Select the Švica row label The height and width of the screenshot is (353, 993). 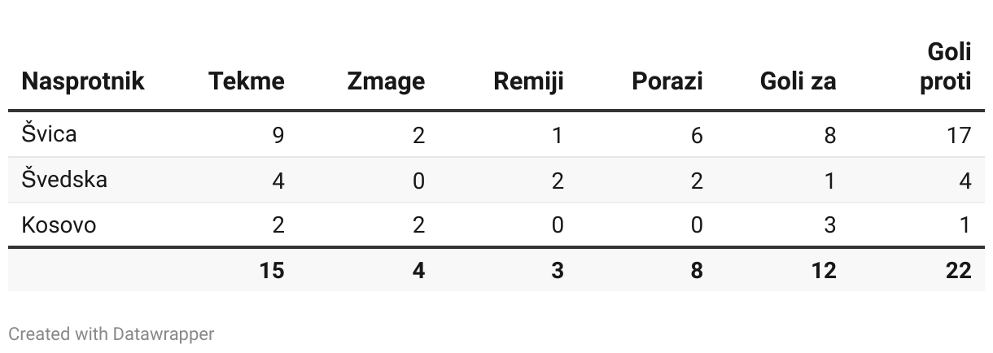click(49, 133)
